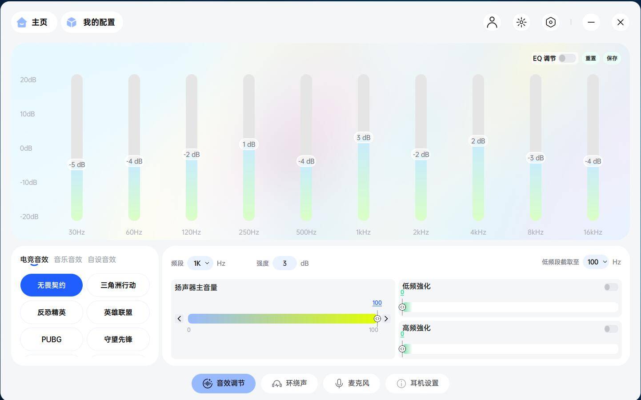Click the 重置 reset button
This screenshot has height=400, width=641.
[590, 58]
